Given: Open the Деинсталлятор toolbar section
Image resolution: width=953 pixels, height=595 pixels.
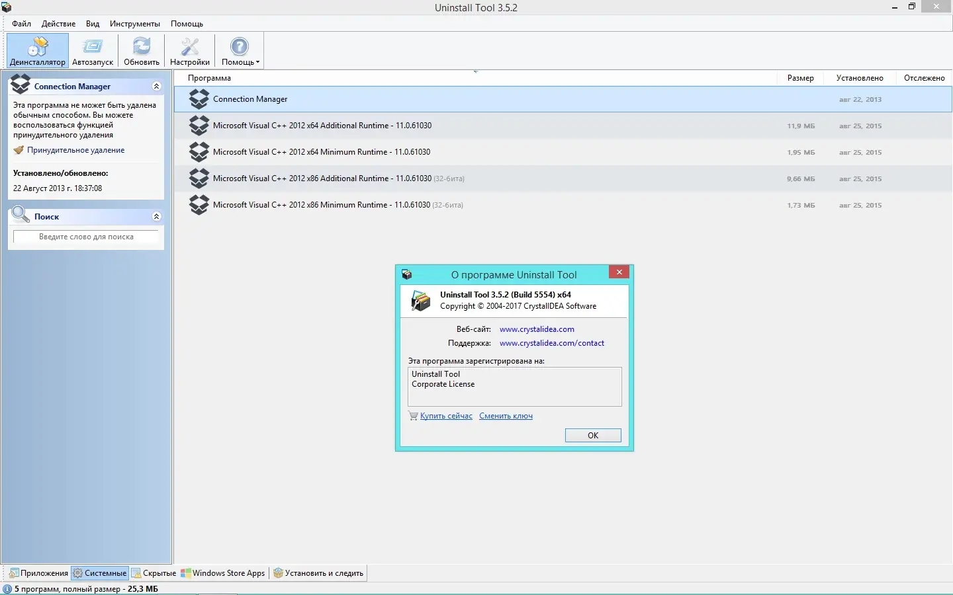Looking at the screenshot, I should point(38,51).
